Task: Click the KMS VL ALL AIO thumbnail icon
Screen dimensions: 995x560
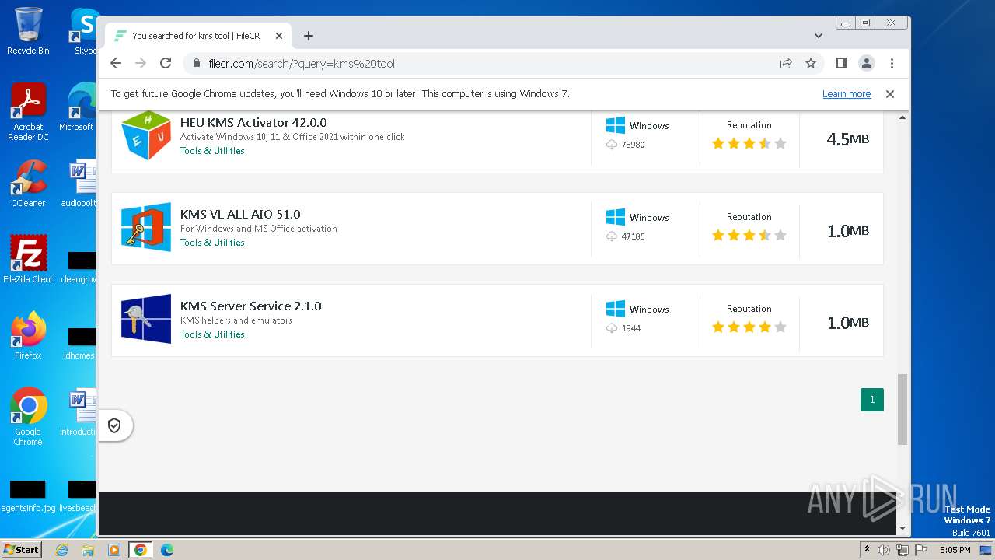Action: tap(146, 227)
